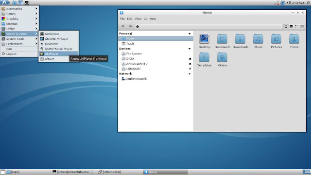Launch Audacious from the menu
This screenshot has height=175, width=311.
58,34
